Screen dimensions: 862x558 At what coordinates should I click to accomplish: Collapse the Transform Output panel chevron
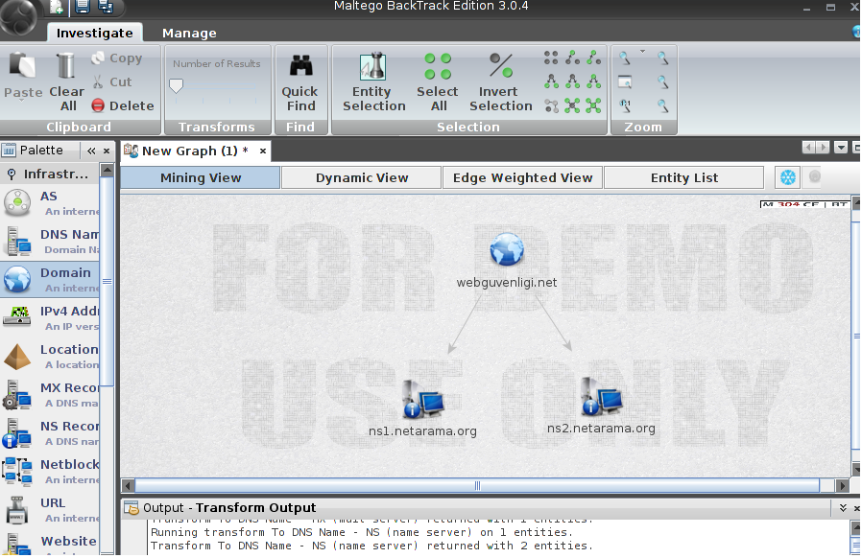tap(843, 508)
